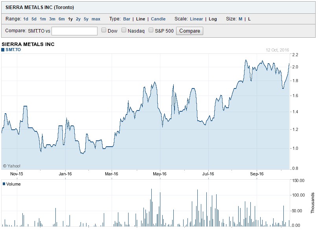Click the Compare button

coord(189,31)
